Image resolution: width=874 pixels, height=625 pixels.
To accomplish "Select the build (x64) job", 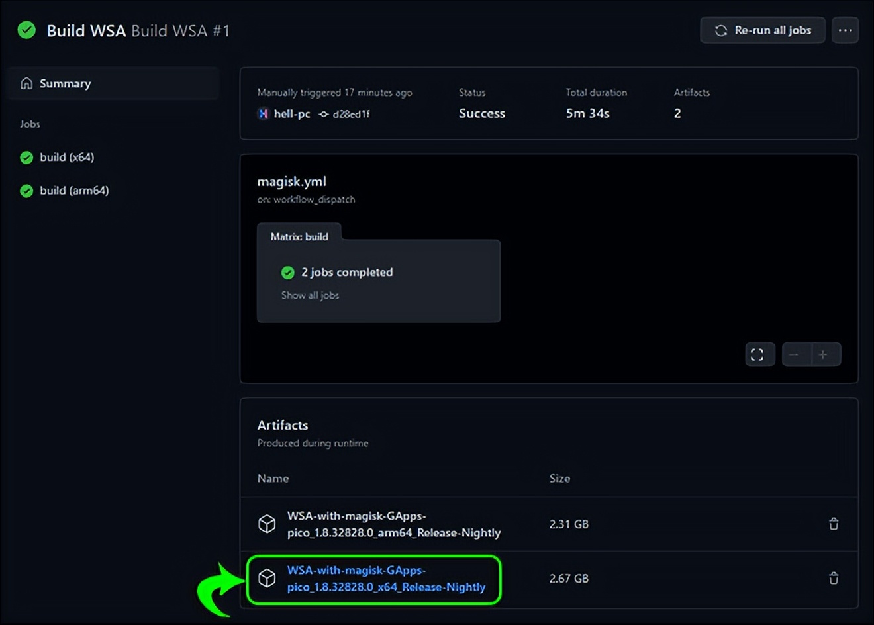I will pos(66,157).
